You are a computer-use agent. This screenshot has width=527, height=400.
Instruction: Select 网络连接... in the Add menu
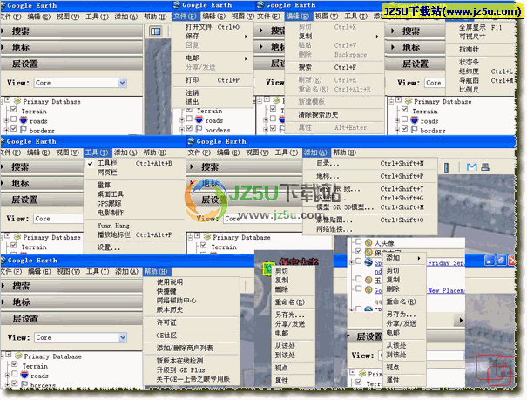[x=334, y=229]
